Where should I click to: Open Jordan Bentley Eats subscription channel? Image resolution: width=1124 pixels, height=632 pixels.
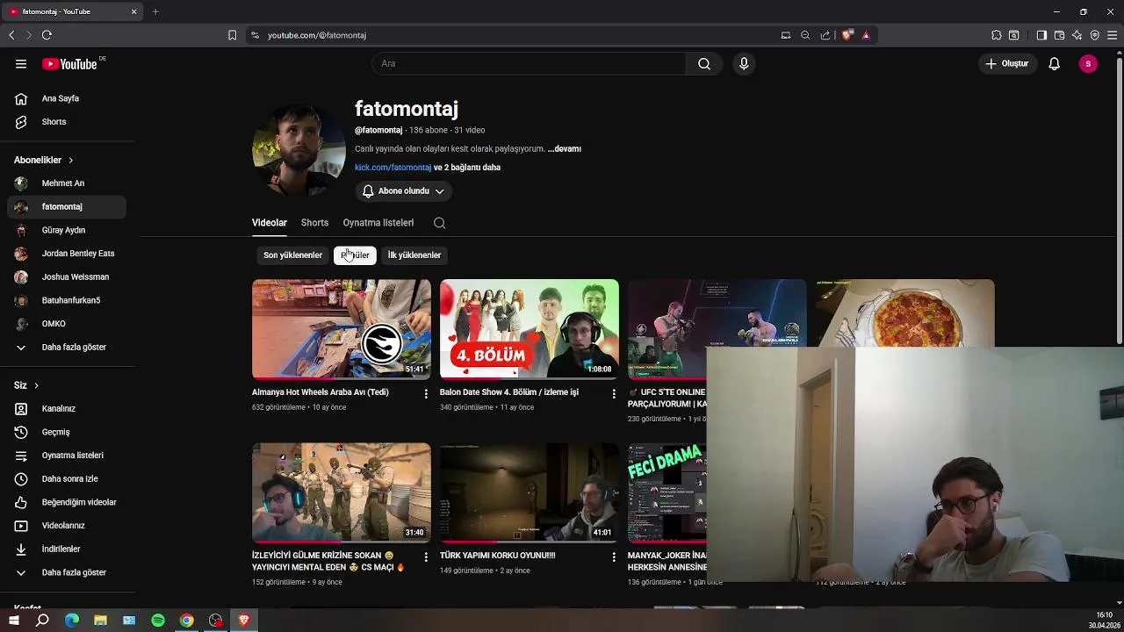coord(67,254)
